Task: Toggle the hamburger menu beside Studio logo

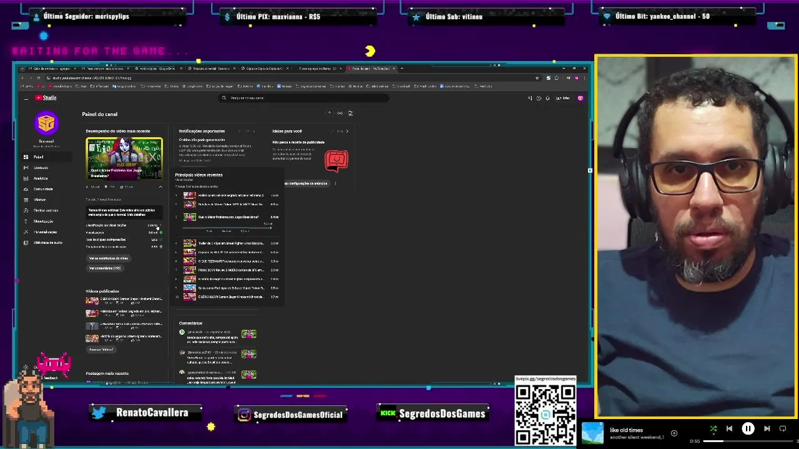Action: (26, 99)
